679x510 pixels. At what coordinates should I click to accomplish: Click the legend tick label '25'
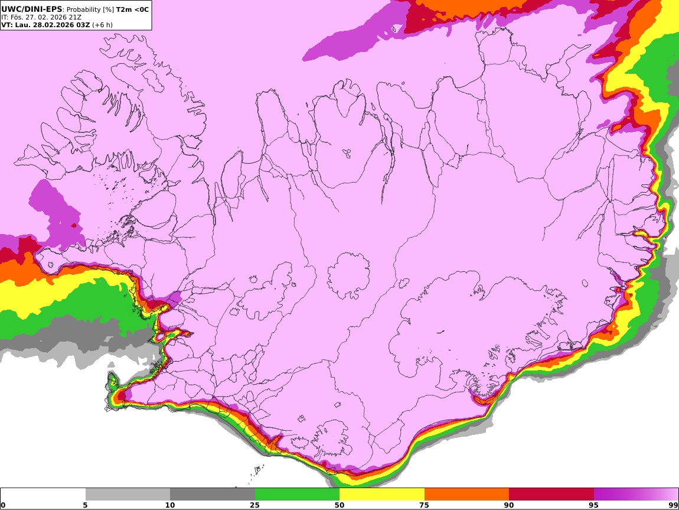tap(254, 505)
